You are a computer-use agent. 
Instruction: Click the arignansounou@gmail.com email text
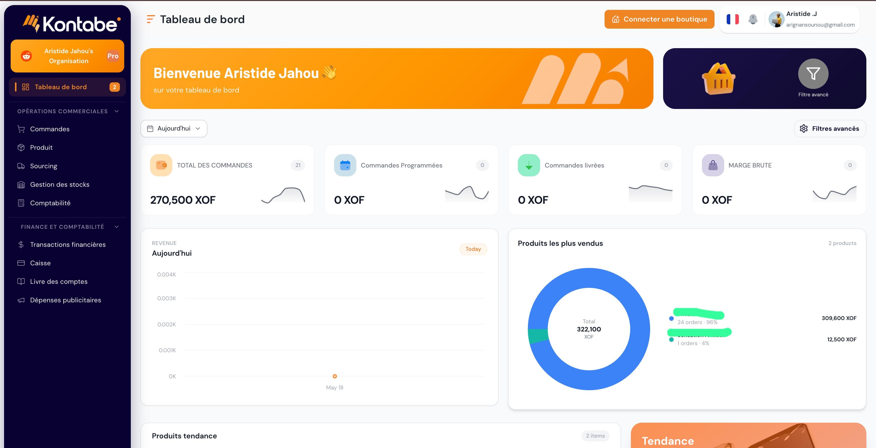tap(820, 25)
